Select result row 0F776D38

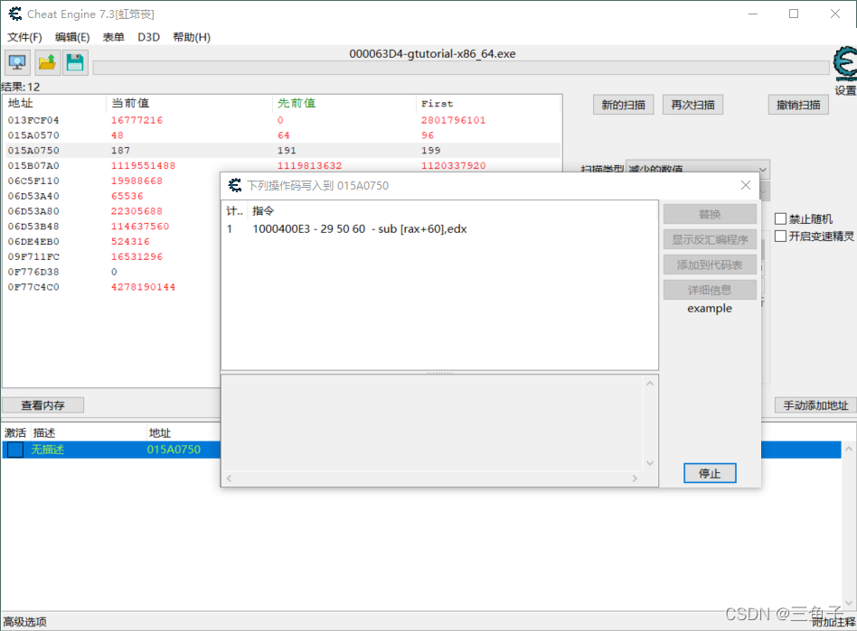pyautogui.click(x=112, y=272)
